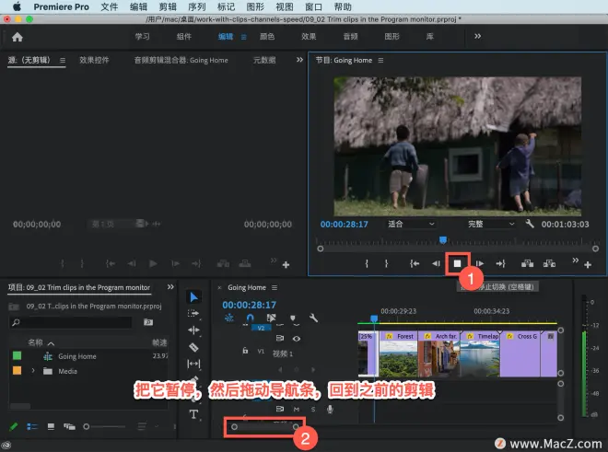Open the 剪辑 menu in the menu bar
The height and width of the screenshot is (452, 608).
click(x=168, y=7)
